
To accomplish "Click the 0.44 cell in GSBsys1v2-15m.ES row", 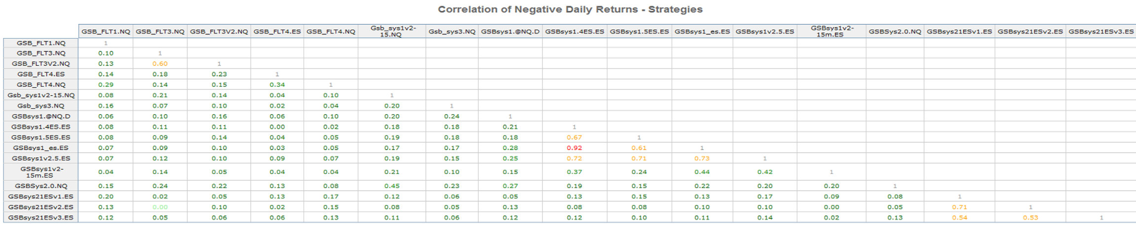I will [x=702, y=172].
